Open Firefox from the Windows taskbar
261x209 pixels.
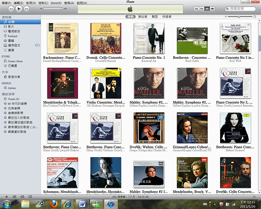coord(54,204)
